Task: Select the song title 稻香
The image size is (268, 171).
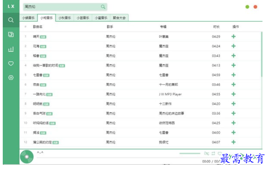Action: coord(36,56)
